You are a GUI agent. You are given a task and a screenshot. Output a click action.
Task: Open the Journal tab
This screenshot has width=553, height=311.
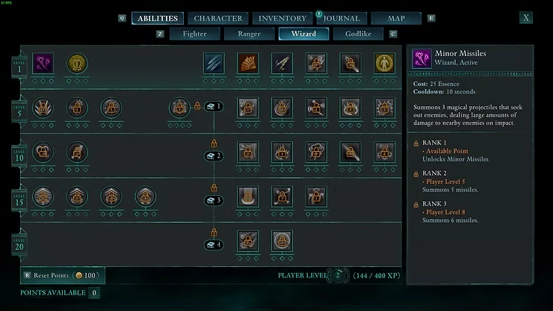[x=342, y=19]
